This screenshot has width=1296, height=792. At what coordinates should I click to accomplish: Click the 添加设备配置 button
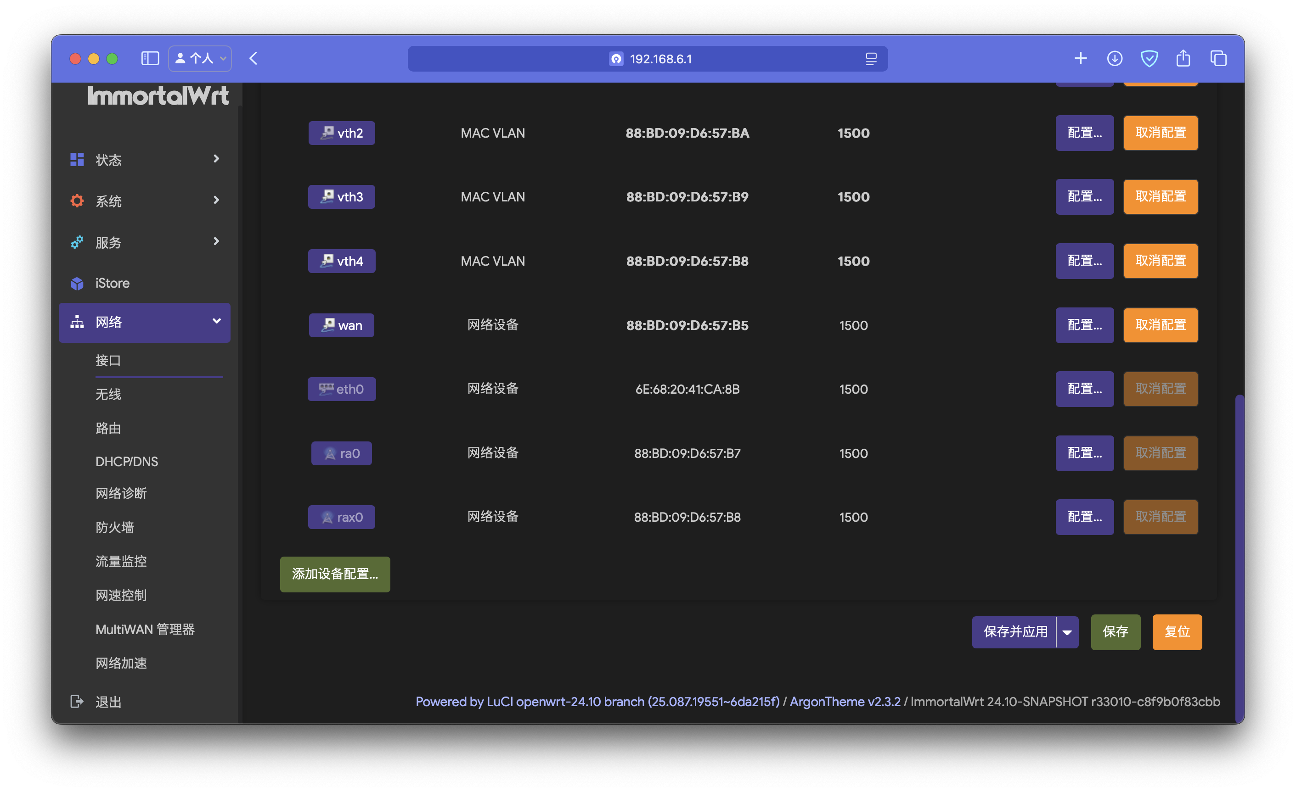335,574
